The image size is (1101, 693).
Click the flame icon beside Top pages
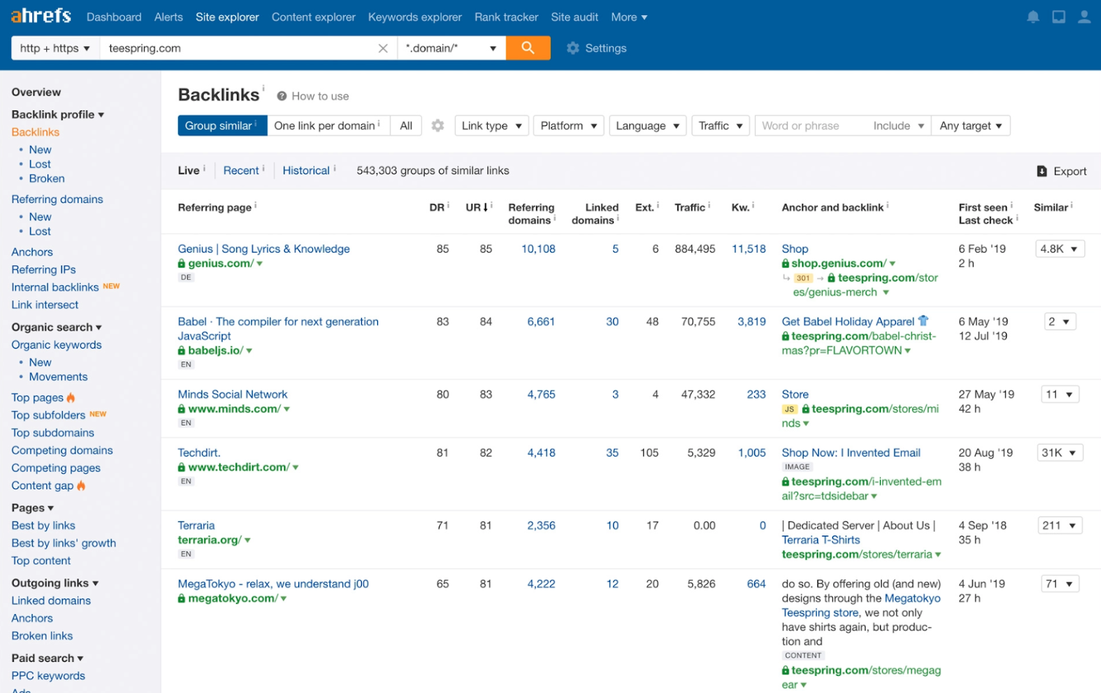(x=71, y=397)
